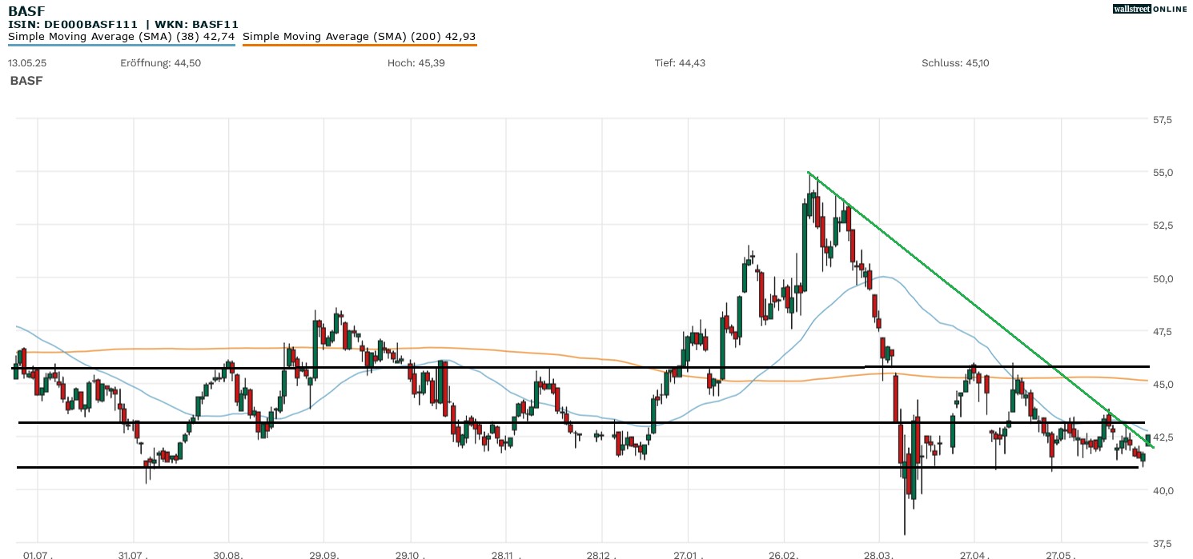This screenshot has width=1193, height=559.
Task: Select the 01.07. date on time axis
Action: click(x=38, y=553)
